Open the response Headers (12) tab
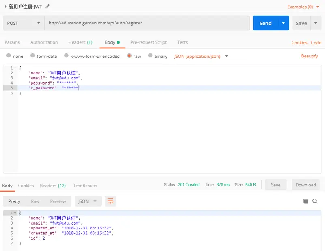Screen dimensions: 325x251 (x=53, y=186)
